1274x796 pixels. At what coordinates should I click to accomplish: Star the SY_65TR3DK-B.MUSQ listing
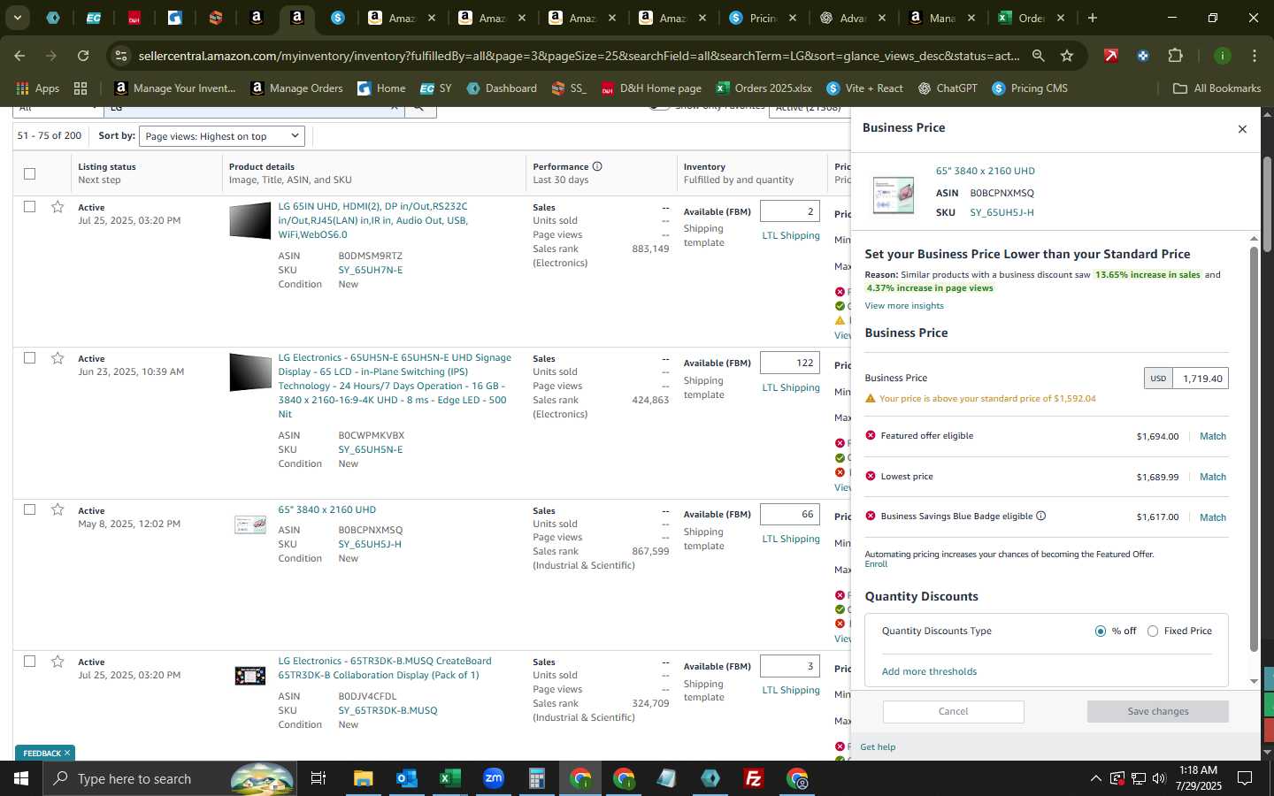[58, 662]
